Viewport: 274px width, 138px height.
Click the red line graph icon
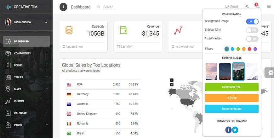(178, 30)
